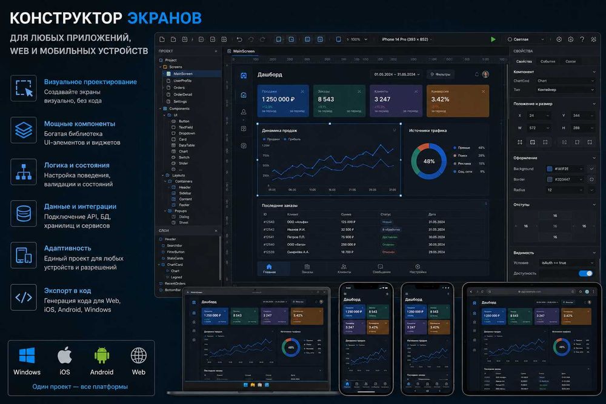Image resolution: width=606 pixels, height=404 pixels.
Task: Toggle the Доступность switch
Action: 586,273
